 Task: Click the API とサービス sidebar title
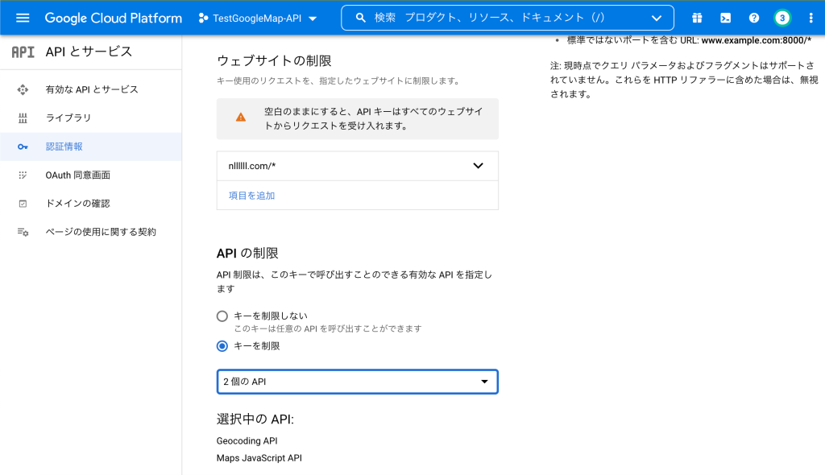point(89,52)
